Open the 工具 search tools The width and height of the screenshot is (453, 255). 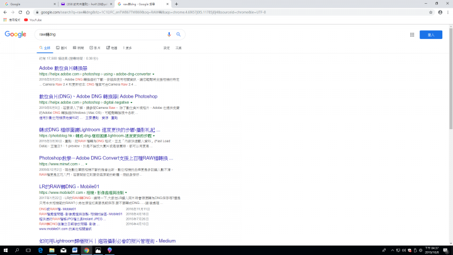[179, 48]
